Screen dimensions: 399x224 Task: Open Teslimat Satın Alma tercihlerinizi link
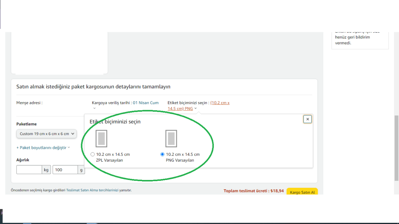92,190
